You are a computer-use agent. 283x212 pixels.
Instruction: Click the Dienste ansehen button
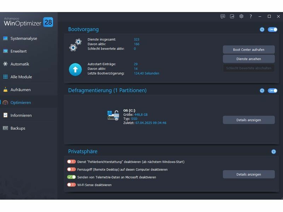coord(249,59)
